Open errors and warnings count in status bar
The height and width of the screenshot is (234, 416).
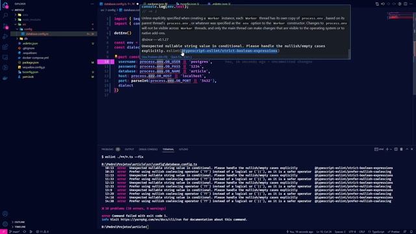pyautogui.click(x=42, y=231)
